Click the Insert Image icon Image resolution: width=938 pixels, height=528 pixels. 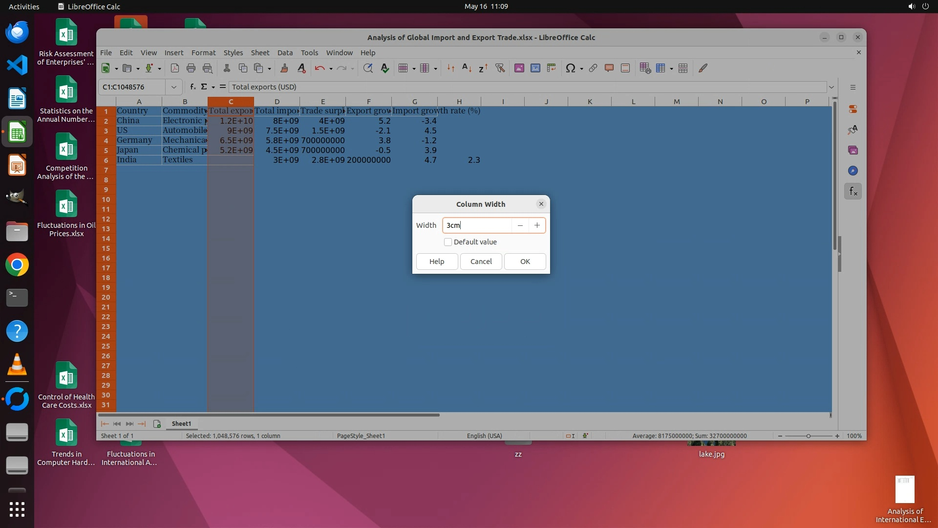(519, 68)
